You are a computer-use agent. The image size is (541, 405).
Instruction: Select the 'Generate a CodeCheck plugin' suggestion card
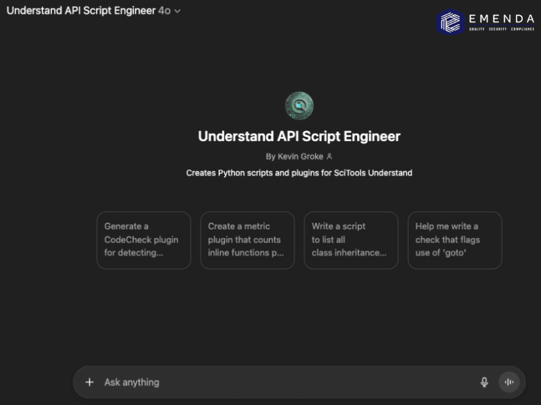[144, 240]
